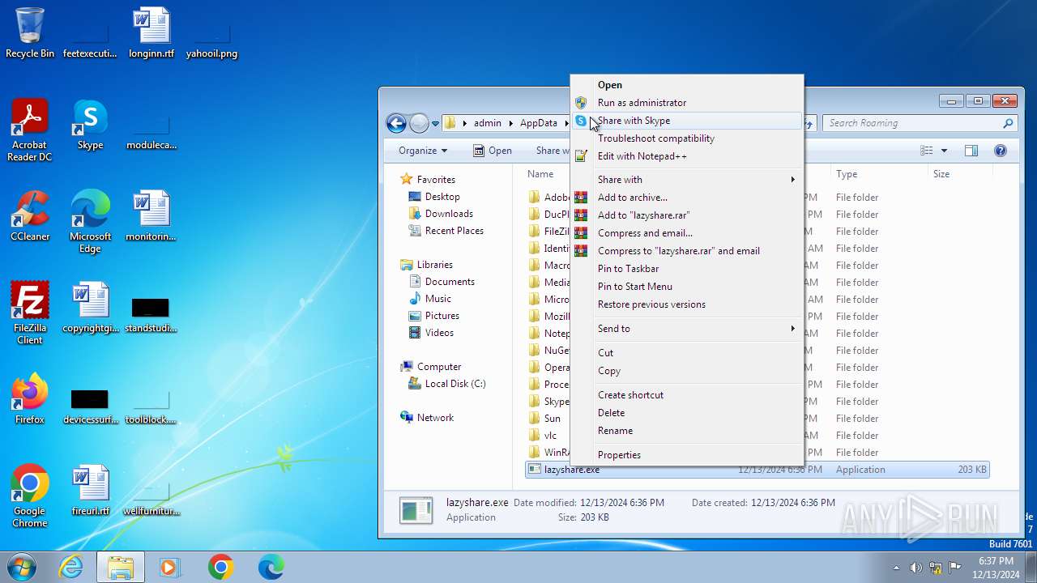This screenshot has width=1037, height=583.
Task: Choose Troubleshoot compatibility
Action: [x=687, y=138]
